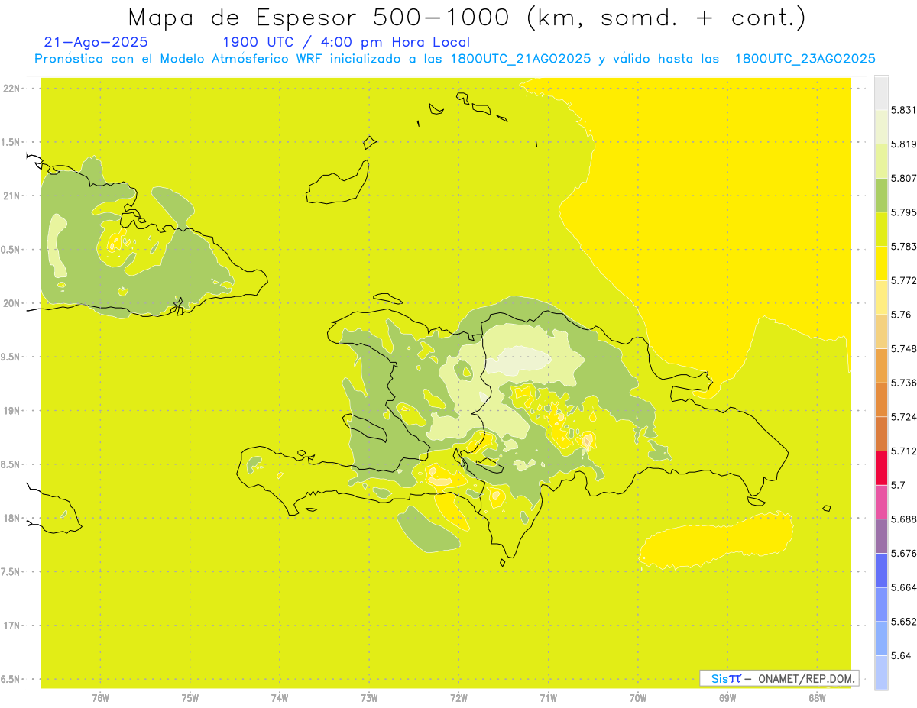
Task: Click the 18N latitude label
Action: [x=11, y=518]
